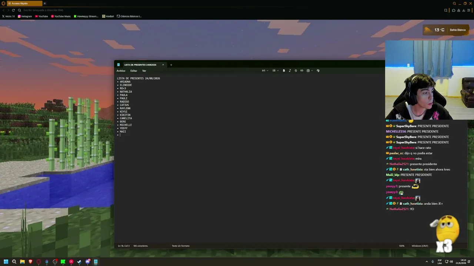Open the Hawkeyyy Stream bookmark
The image size is (474, 266).
[x=86, y=16]
